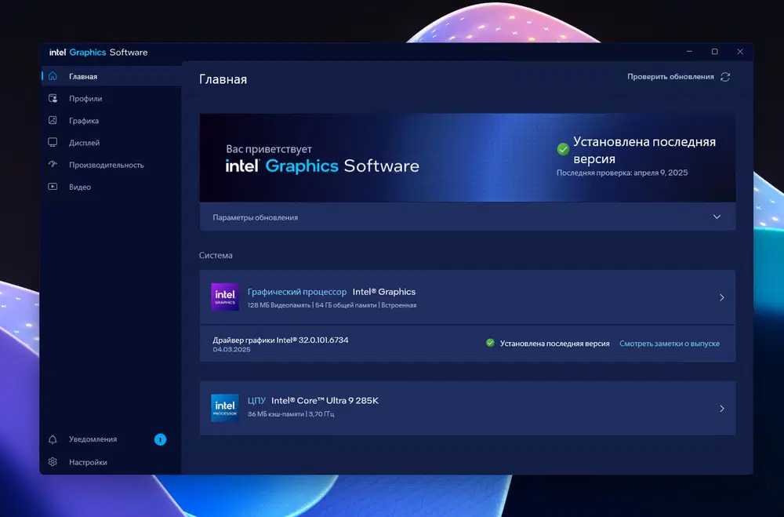
Task: Minimize the Intel Graphics Software window
Action: (689, 52)
